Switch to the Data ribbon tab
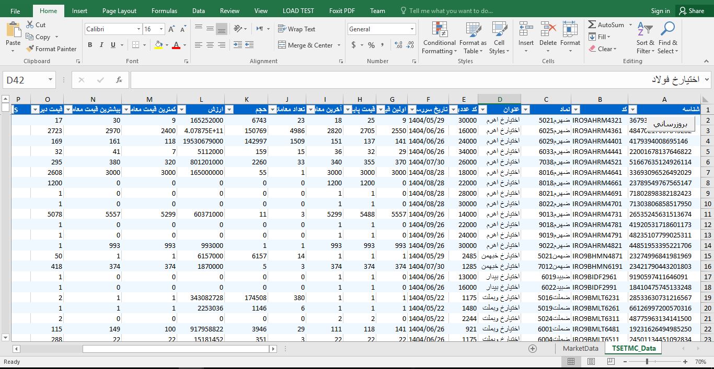 pyautogui.click(x=198, y=11)
